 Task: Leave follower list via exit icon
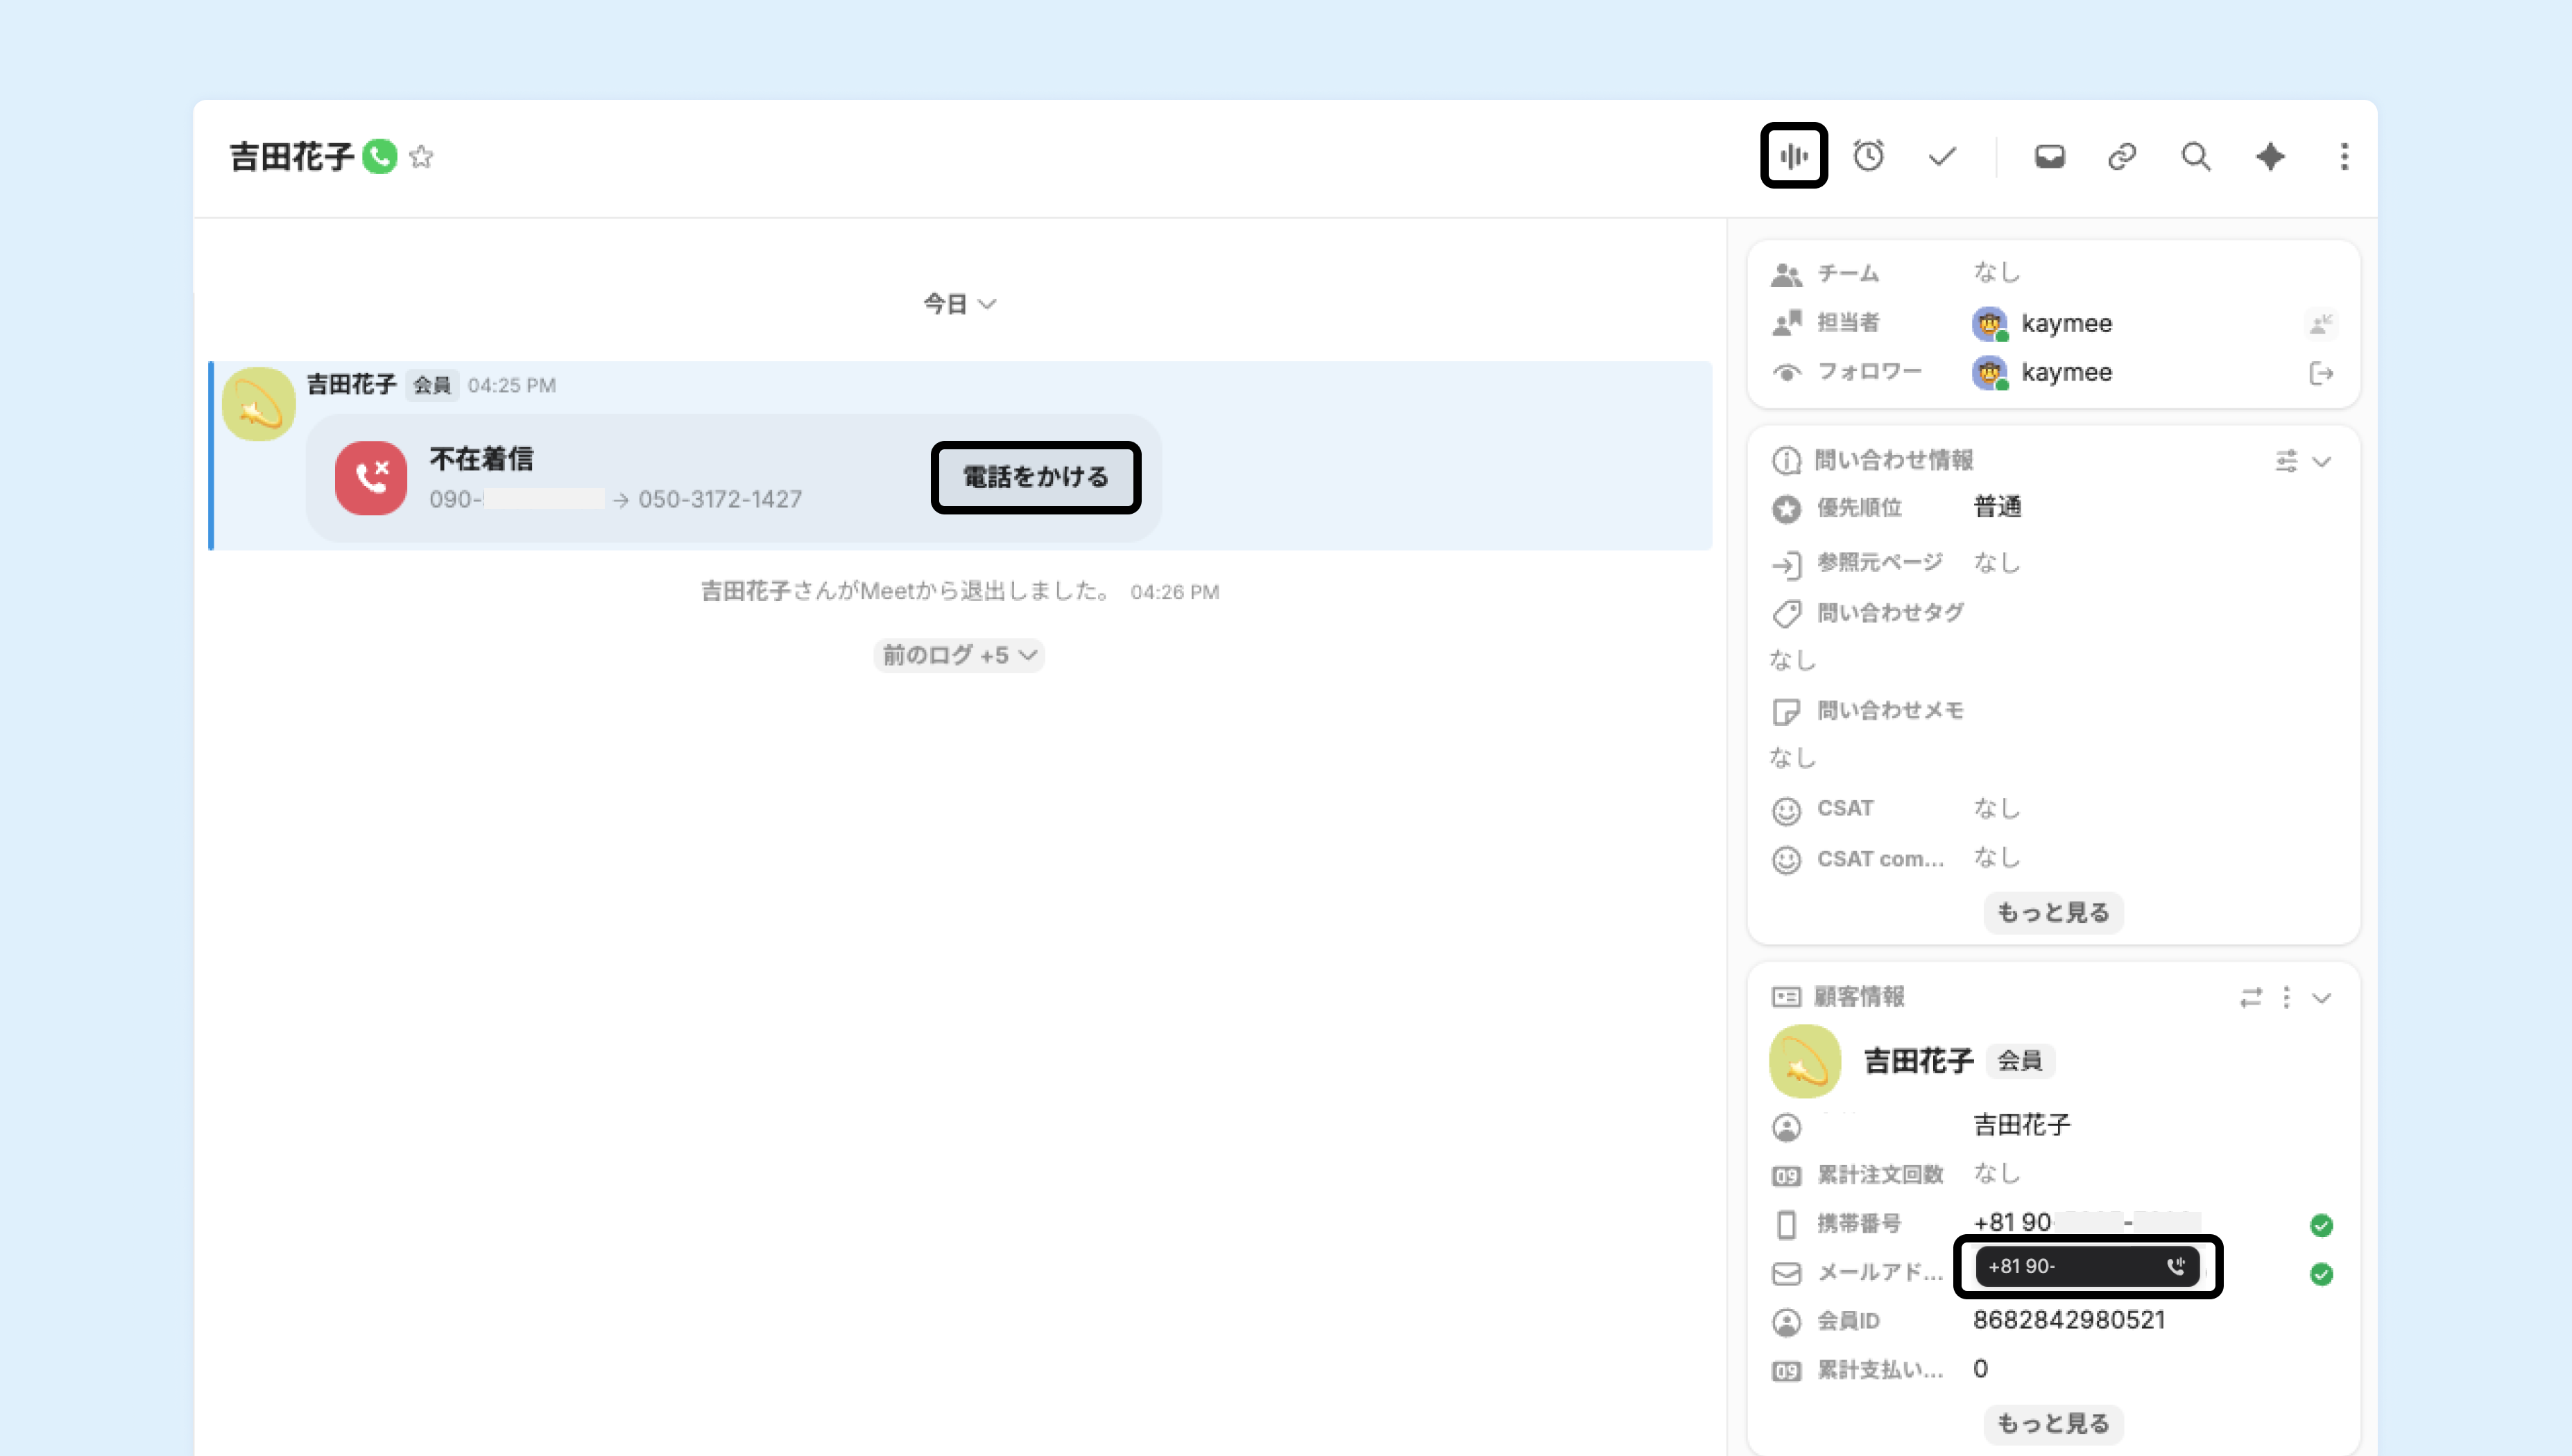[2320, 373]
